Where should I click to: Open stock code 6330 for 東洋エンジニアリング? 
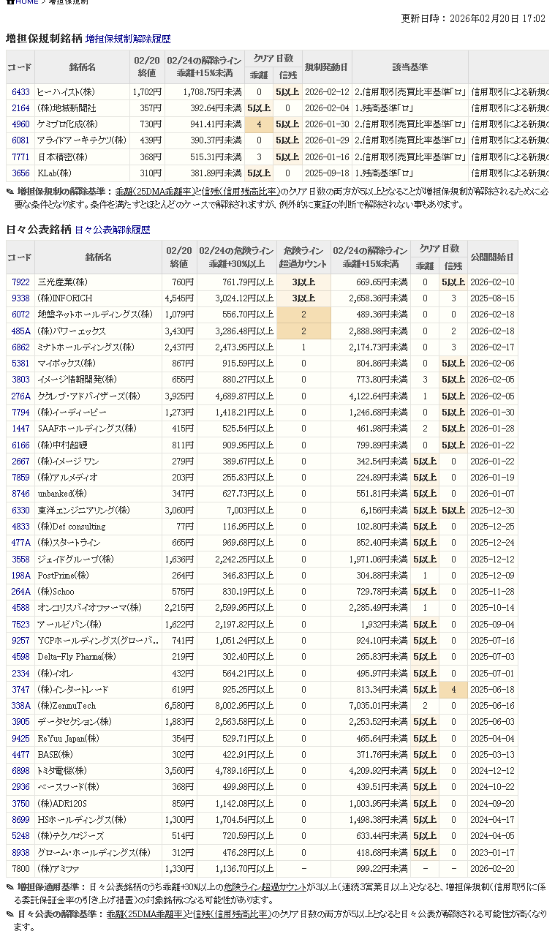pos(20,511)
